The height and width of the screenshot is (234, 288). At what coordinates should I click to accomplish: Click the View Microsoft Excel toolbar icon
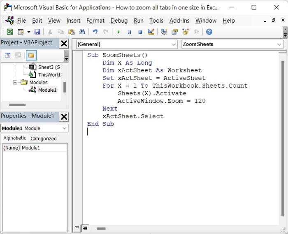tap(10, 32)
